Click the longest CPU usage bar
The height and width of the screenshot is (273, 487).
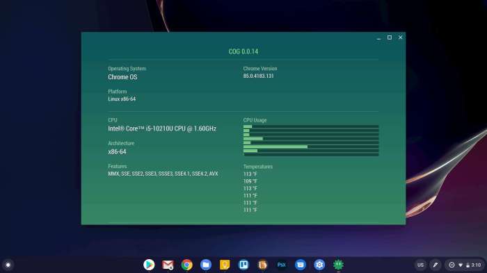(311, 147)
